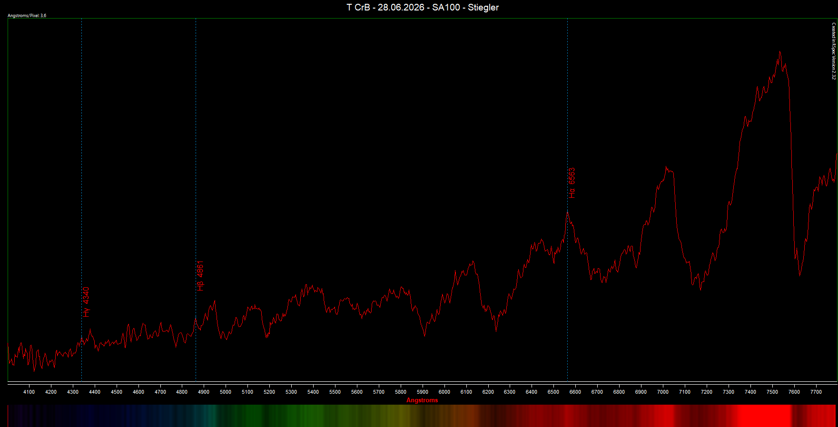This screenshot has width=838, height=427.
Task: Click the 5900 tick on wavelength axis
Action: click(x=423, y=392)
